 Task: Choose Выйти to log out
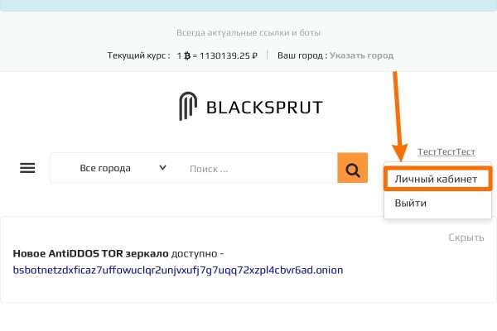411,203
